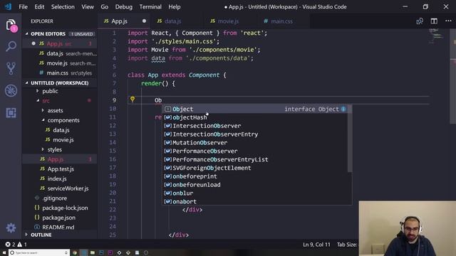Open the Go menu

[x=105, y=6]
